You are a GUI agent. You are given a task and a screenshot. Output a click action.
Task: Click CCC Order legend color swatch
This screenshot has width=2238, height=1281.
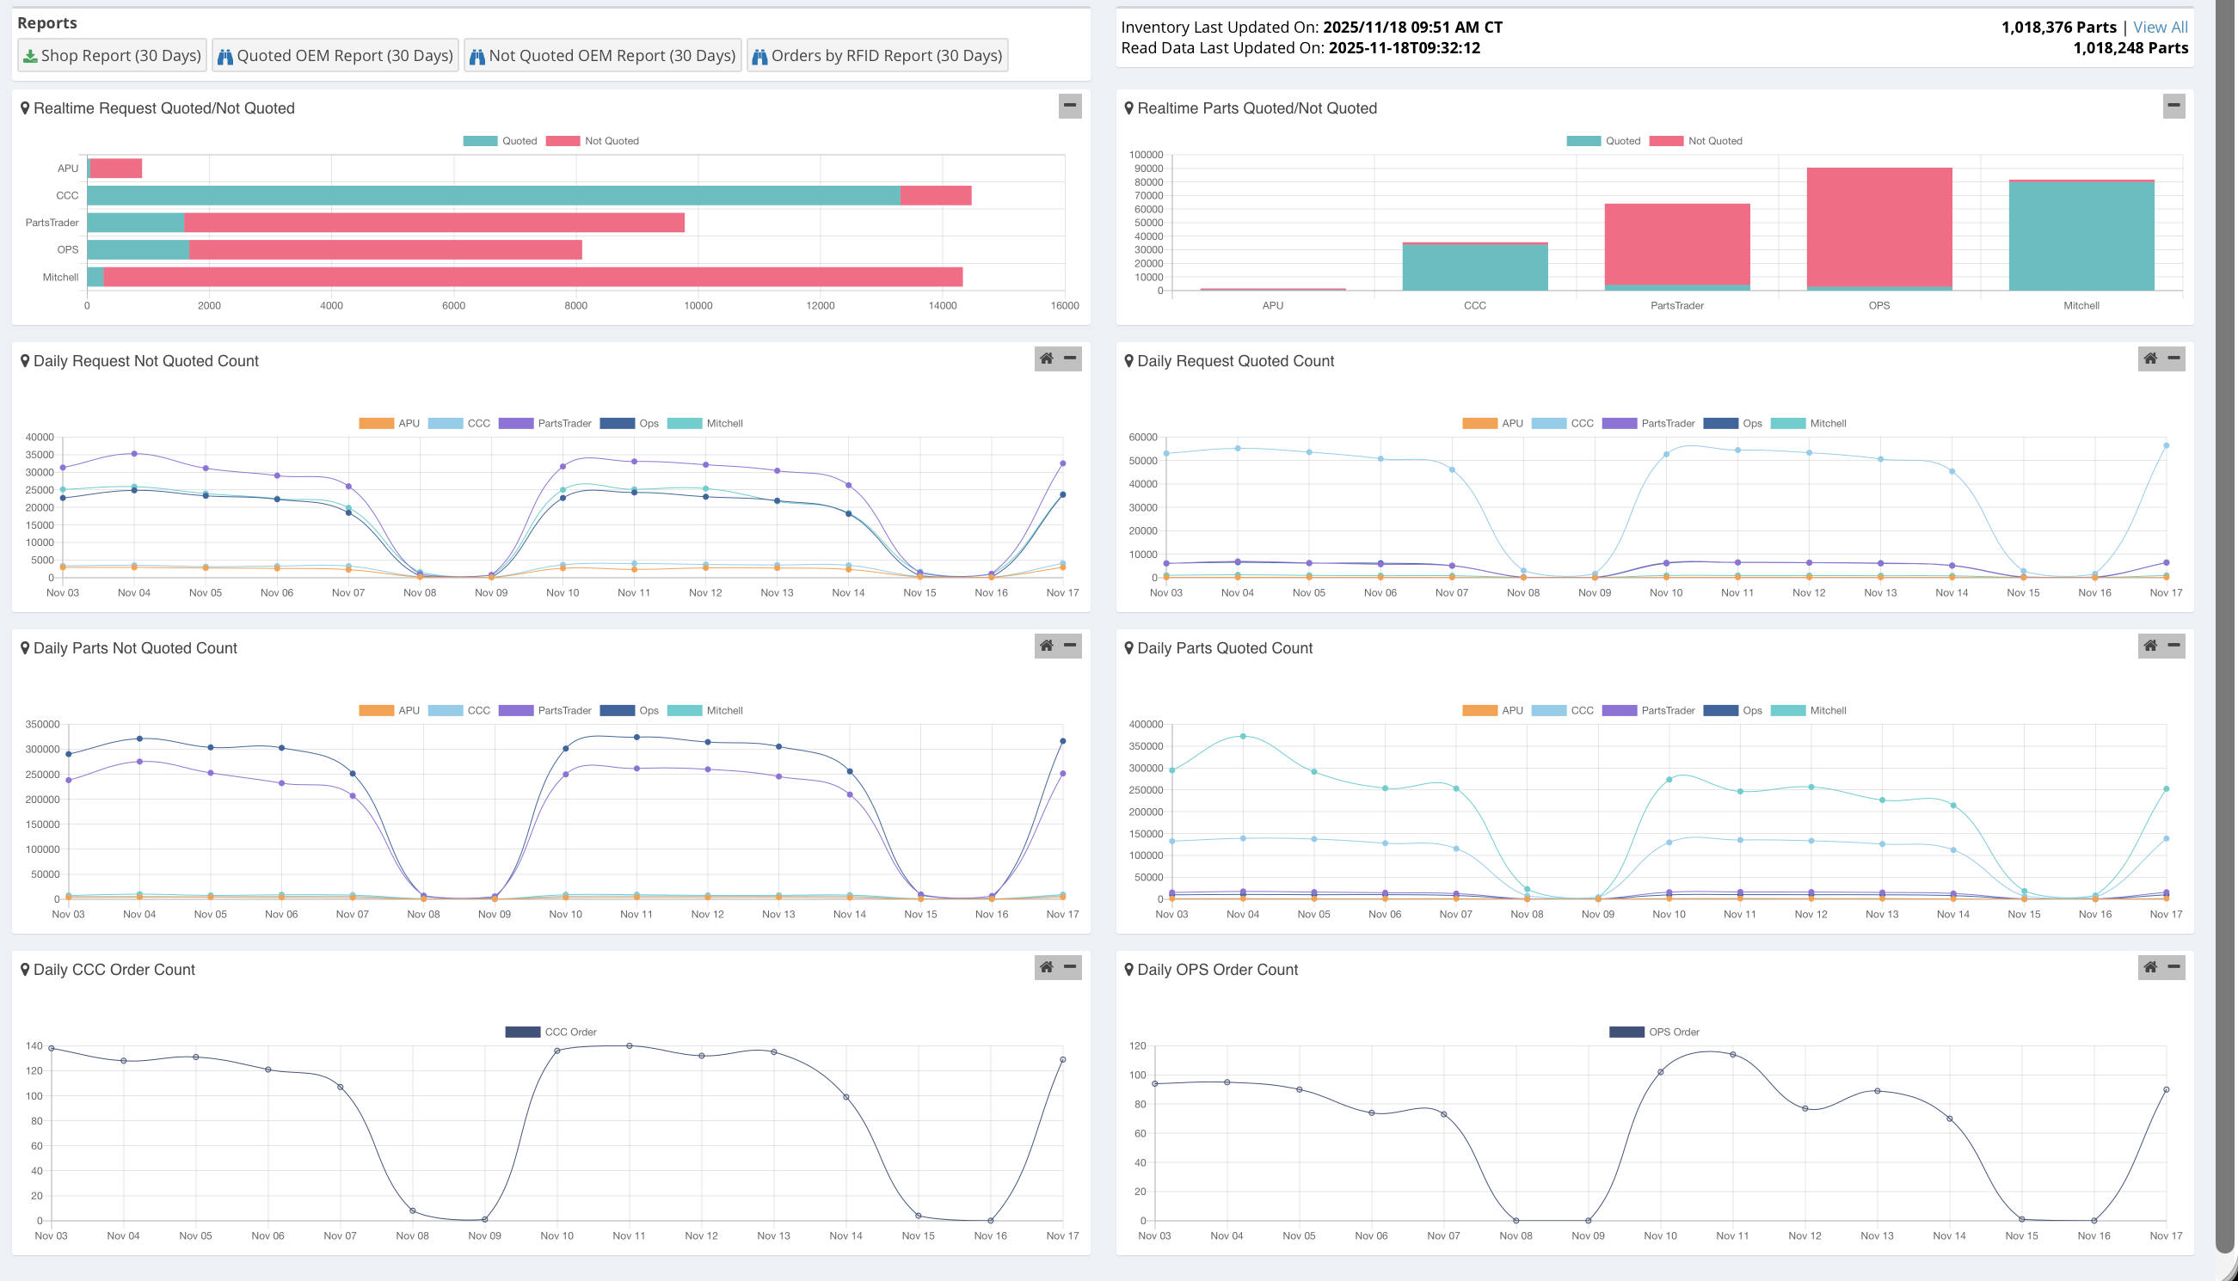point(522,1032)
